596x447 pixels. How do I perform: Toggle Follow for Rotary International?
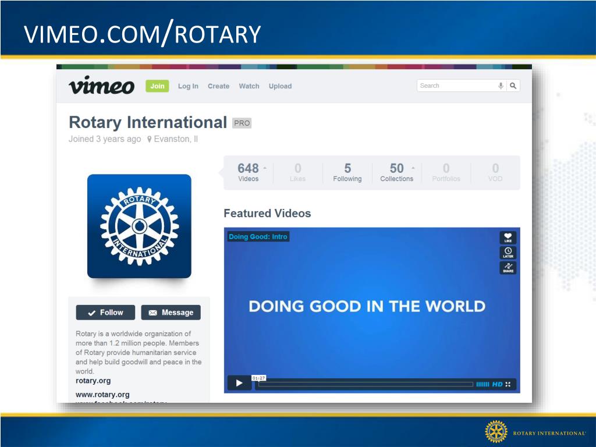pos(105,313)
